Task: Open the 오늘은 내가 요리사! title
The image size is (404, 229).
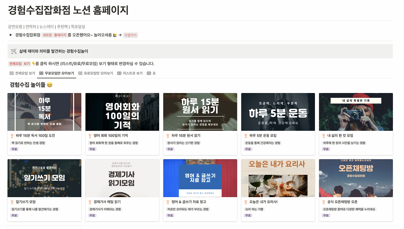Action: [264, 202]
